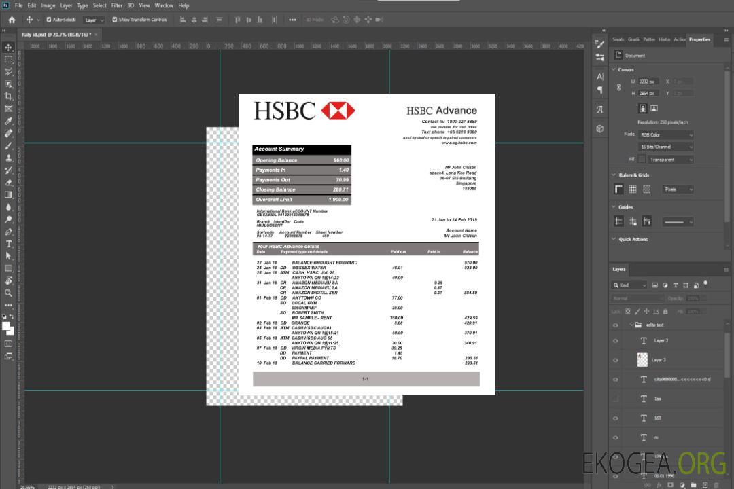Select the Crop tool
The height and width of the screenshot is (489, 734).
click(x=8, y=96)
